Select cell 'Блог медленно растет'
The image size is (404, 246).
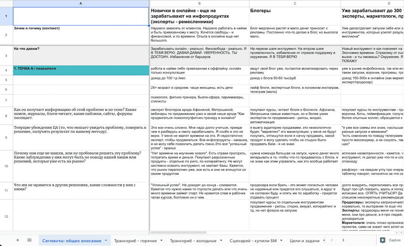(x=295, y=35)
